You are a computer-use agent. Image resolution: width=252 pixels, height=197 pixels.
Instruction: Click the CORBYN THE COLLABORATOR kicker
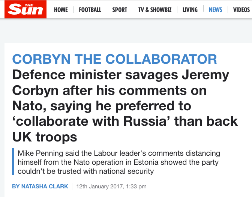coord(115,59)
